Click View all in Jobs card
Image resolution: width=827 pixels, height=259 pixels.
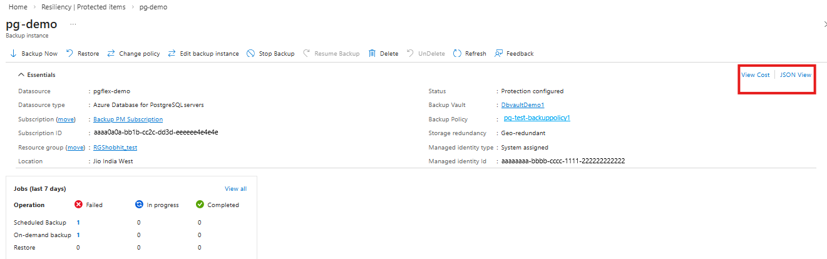(235, 189)
